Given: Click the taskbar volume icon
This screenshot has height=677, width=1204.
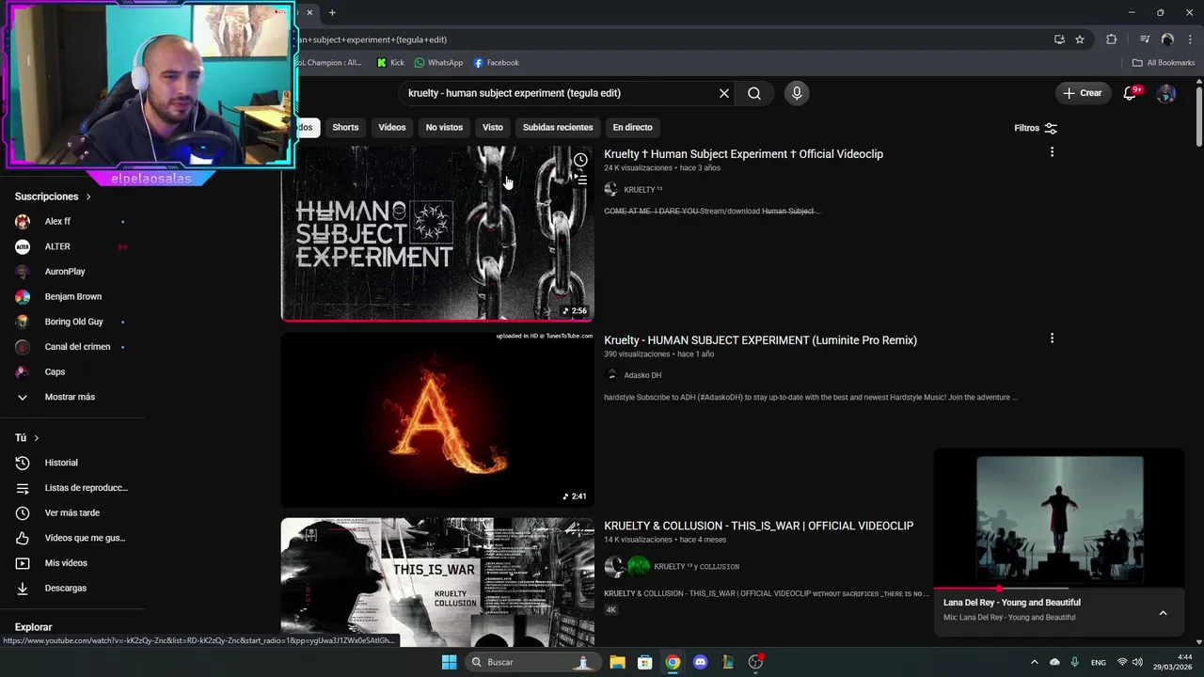Looking at the screenshot, I should point(1137,662).
